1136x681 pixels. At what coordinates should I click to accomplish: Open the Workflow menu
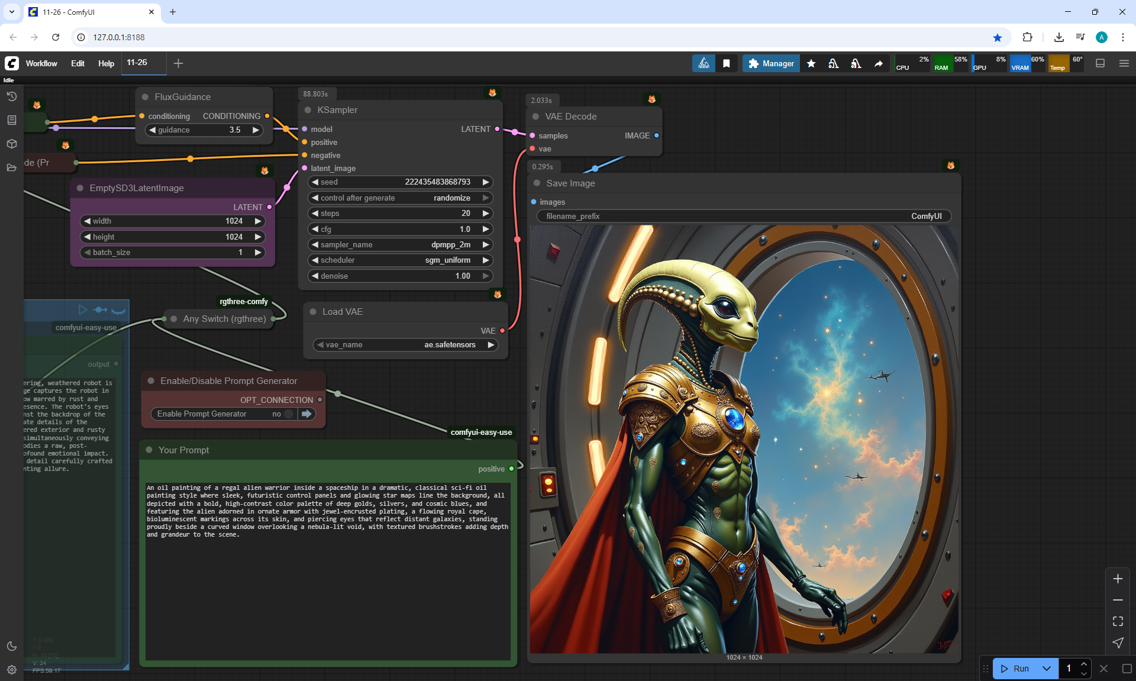click(x=41, y=63)
